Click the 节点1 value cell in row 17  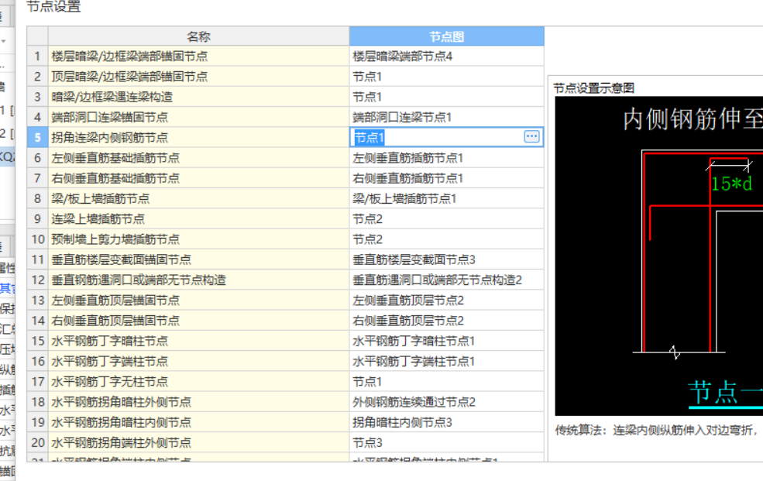pos(446,382)
